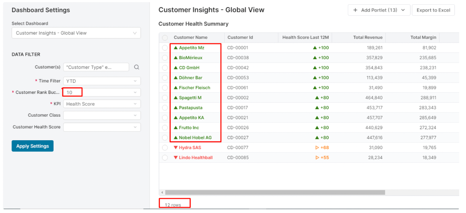Click orange triangle beside +55 health score
Screen dimensions: 466x213
(x=317, y=158)
